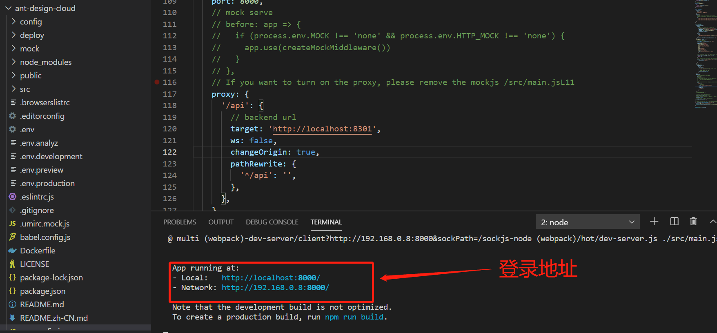Open the LICENSE file

tap(35, 264)
